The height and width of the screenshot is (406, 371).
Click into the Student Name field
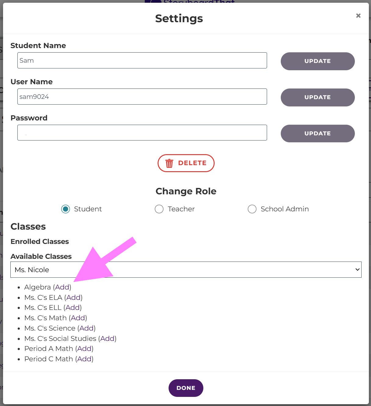(x=142, y=61)
